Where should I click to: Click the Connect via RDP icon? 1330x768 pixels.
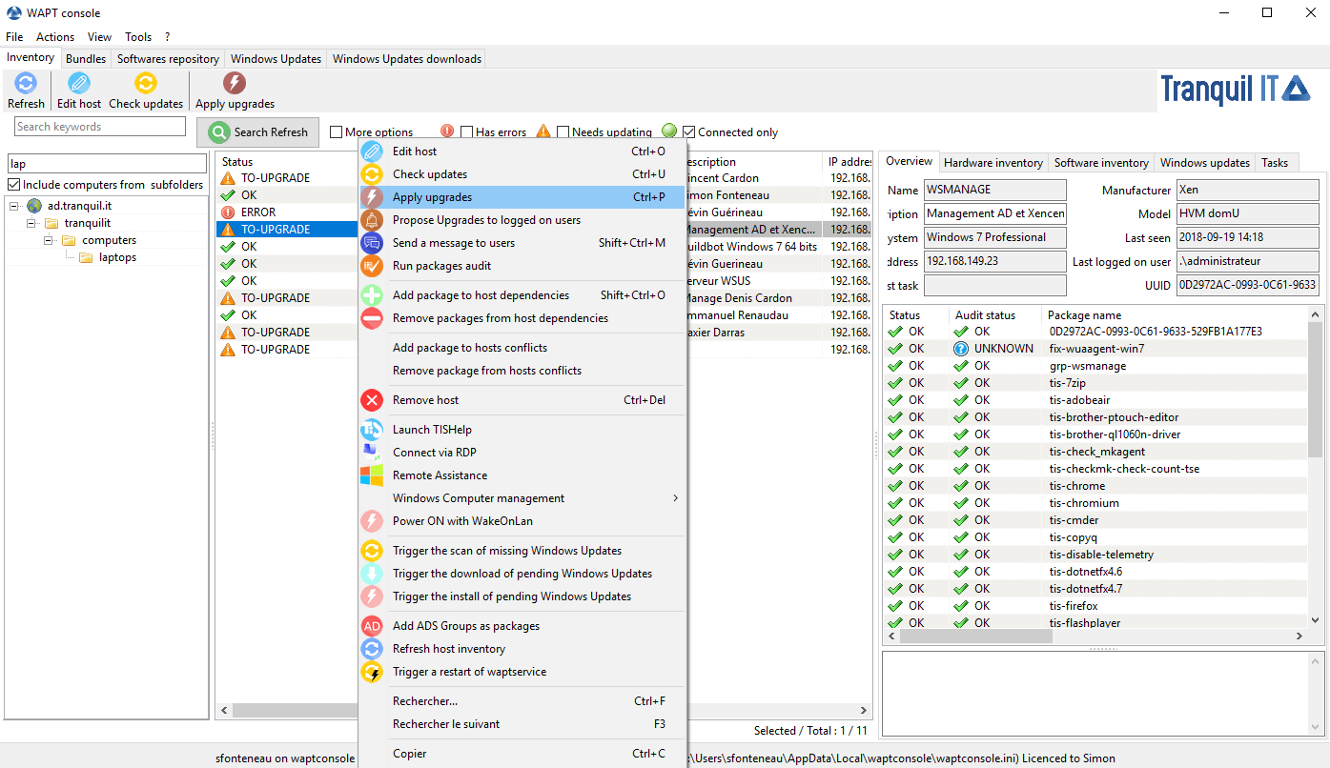(x=372, y=453)
